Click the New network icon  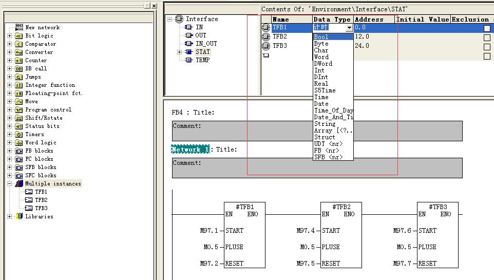pos(19,27)
